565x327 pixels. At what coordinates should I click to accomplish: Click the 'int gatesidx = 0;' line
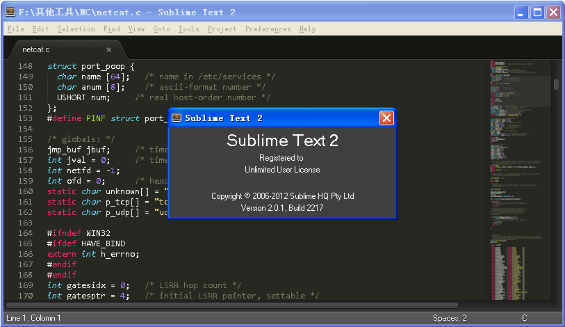[88, 285]
